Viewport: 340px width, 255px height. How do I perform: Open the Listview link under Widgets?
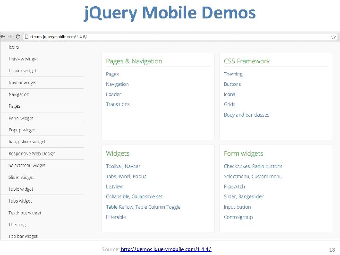click(114, 187)
